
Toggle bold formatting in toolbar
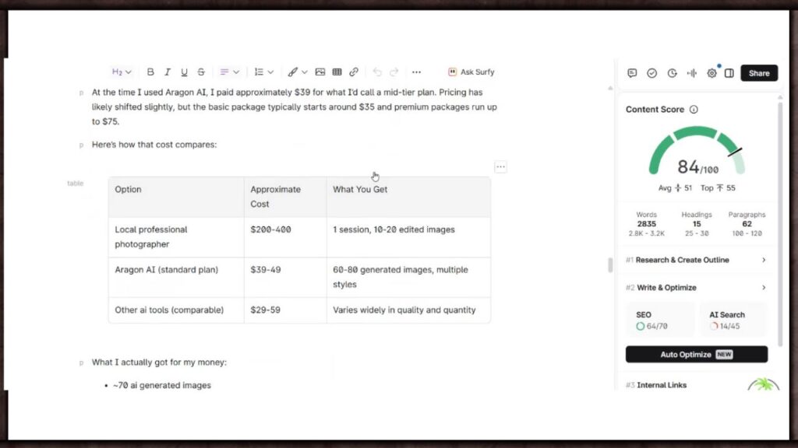(x=150, y=72)
